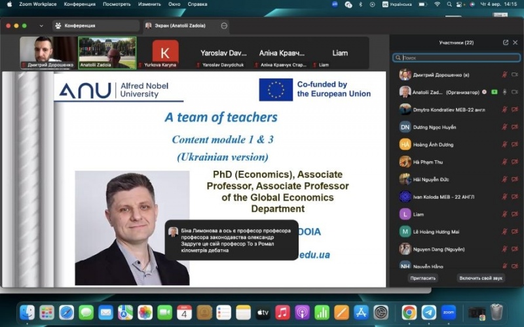Select Yurkova Karyna participant tile
The width and height of the screenshot is (524, 327).
[x=165, y=53]
